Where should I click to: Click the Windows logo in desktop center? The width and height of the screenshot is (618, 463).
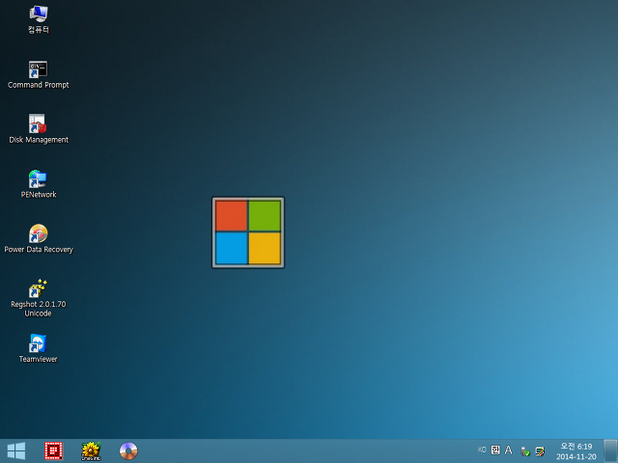coord(248,232)
